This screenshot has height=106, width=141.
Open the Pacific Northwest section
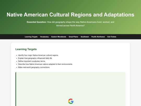pos(98,37)
